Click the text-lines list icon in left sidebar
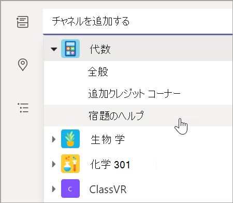 tap(23, 22)
